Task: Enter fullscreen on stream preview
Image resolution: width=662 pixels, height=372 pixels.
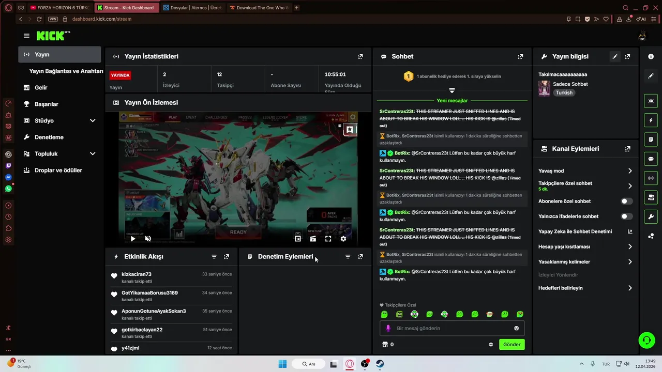Action: click(x=328, y=239)
